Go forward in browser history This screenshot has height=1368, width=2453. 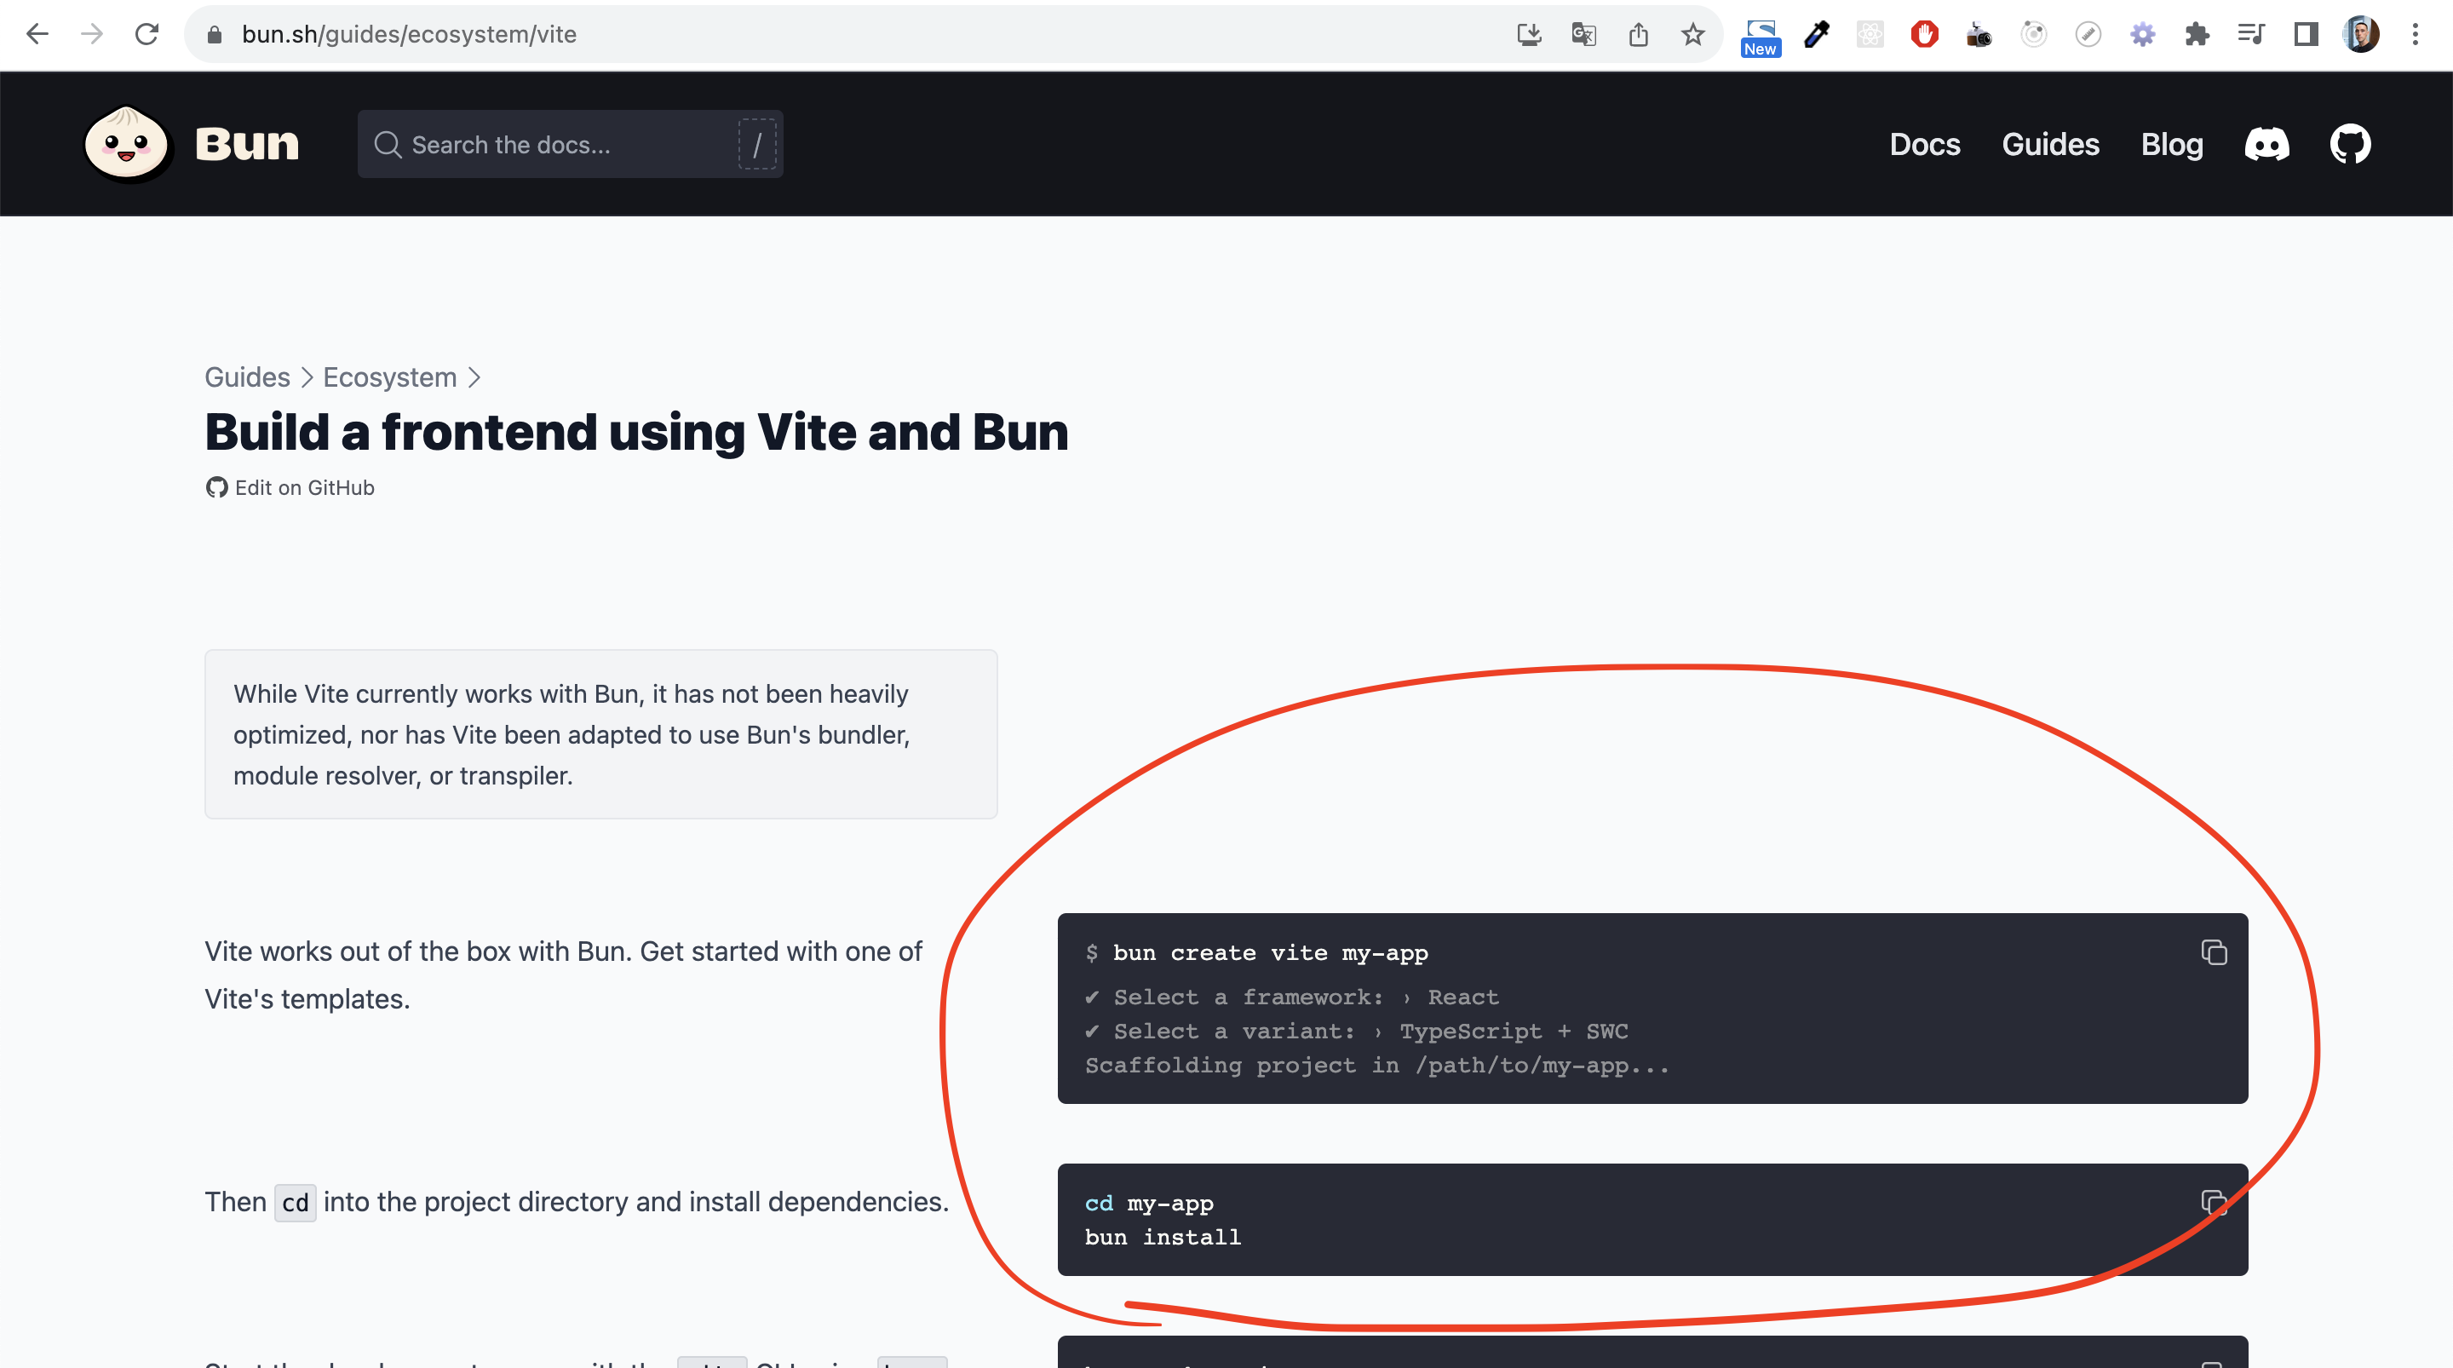(x=91, y=34)
